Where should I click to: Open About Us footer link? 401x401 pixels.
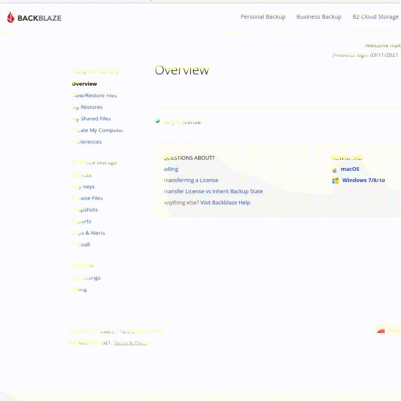pyautogui.click(x=80, y=331)
